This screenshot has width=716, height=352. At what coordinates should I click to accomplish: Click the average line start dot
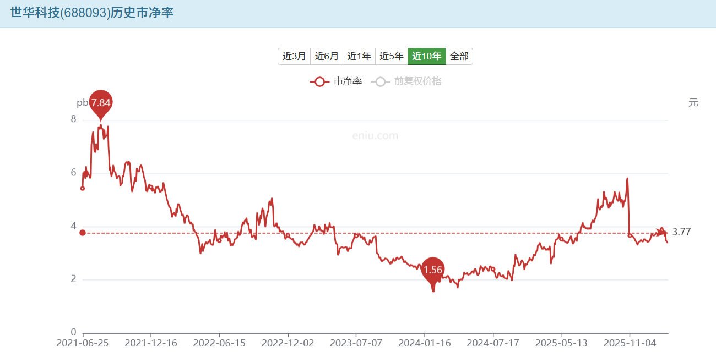83,233
